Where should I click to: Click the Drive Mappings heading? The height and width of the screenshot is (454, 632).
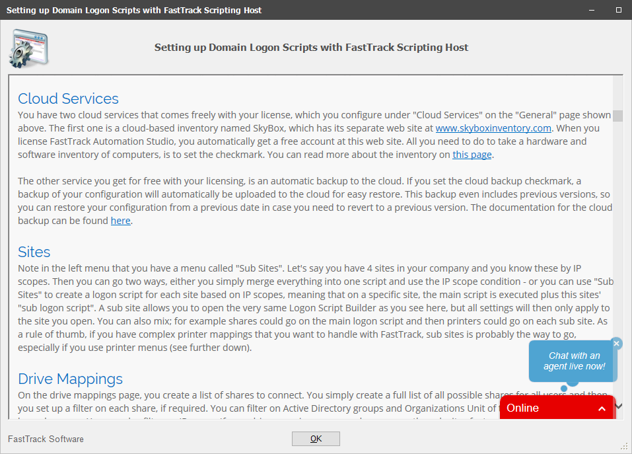click(70, 379)
